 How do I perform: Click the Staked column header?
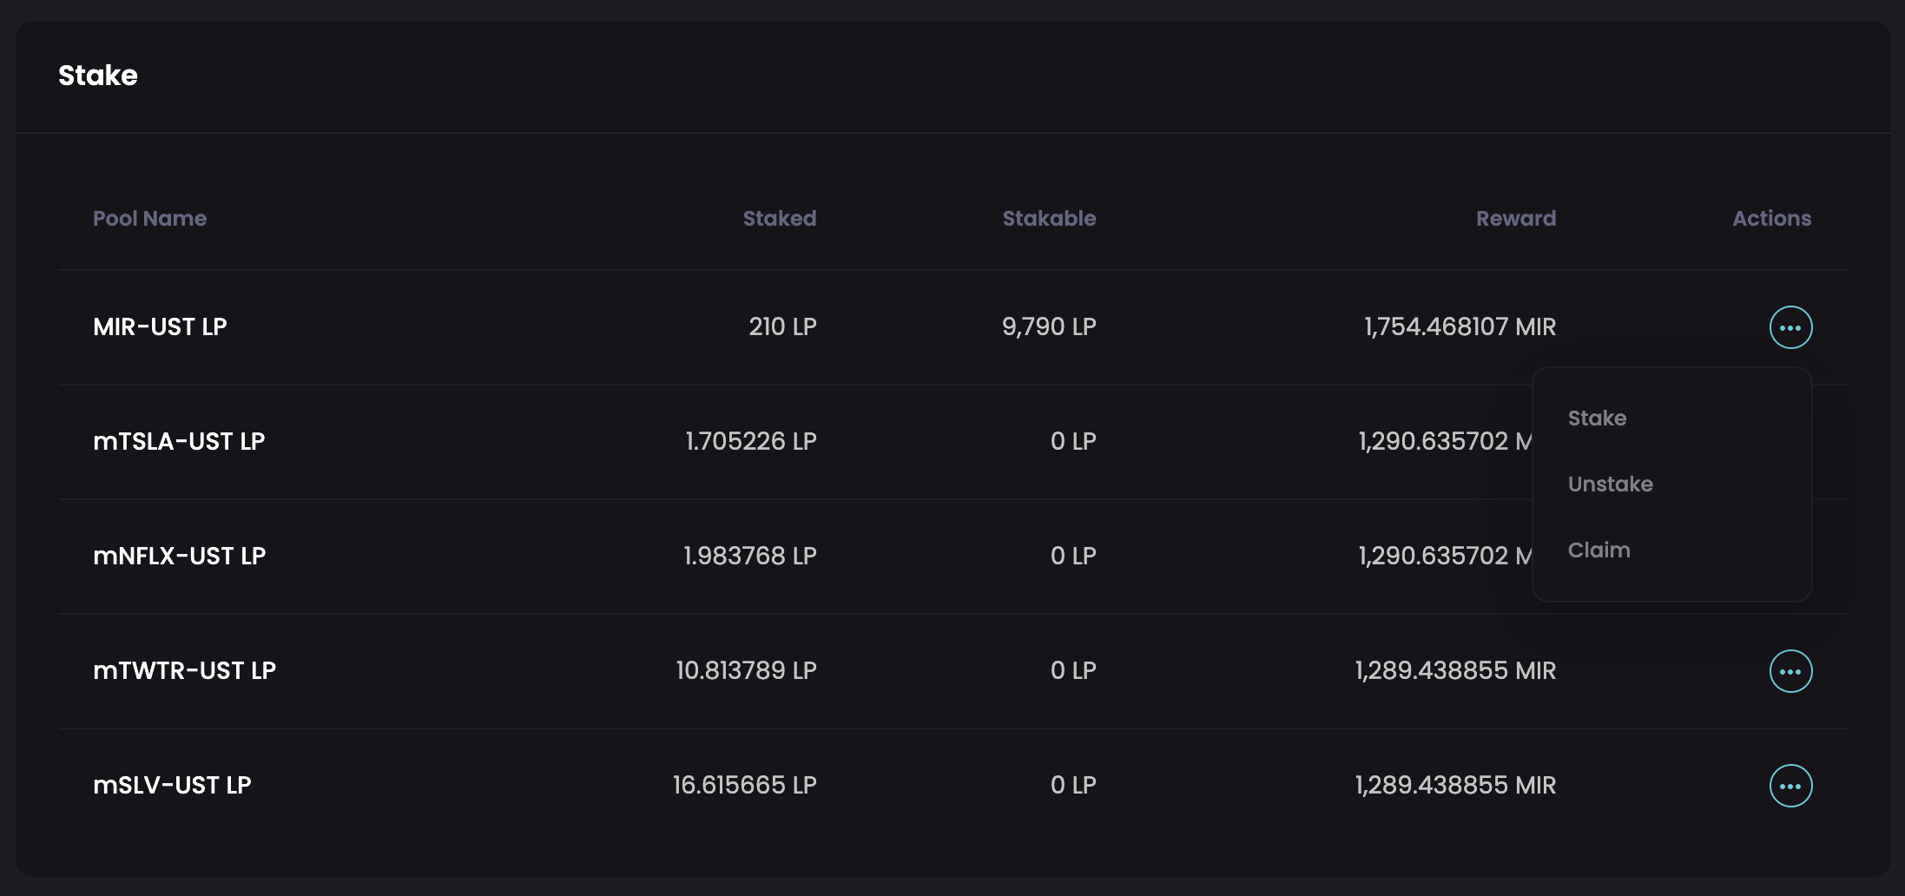[779, 218]
